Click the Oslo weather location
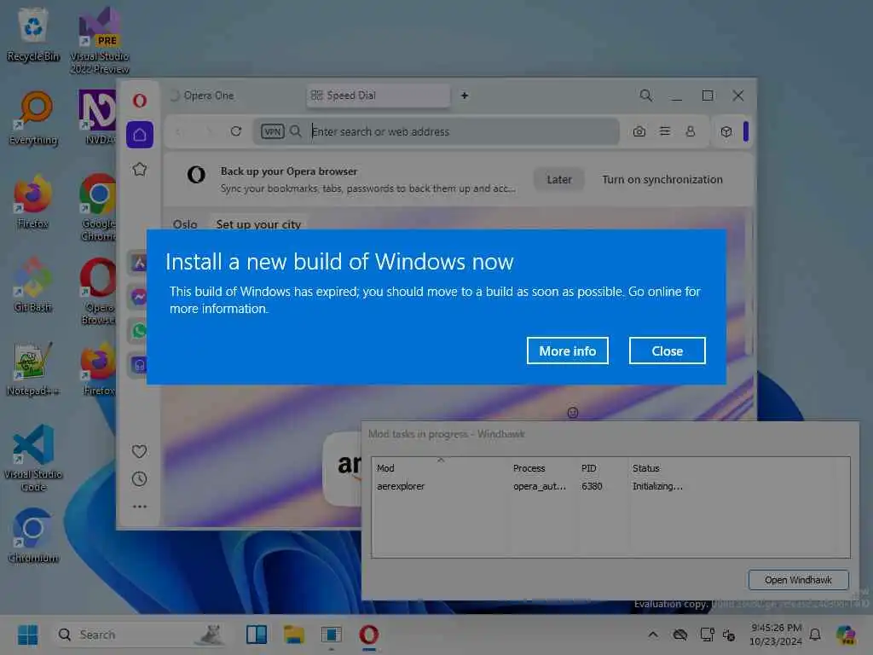This screenshot has height=655, width=873. [x=185, y=224]
